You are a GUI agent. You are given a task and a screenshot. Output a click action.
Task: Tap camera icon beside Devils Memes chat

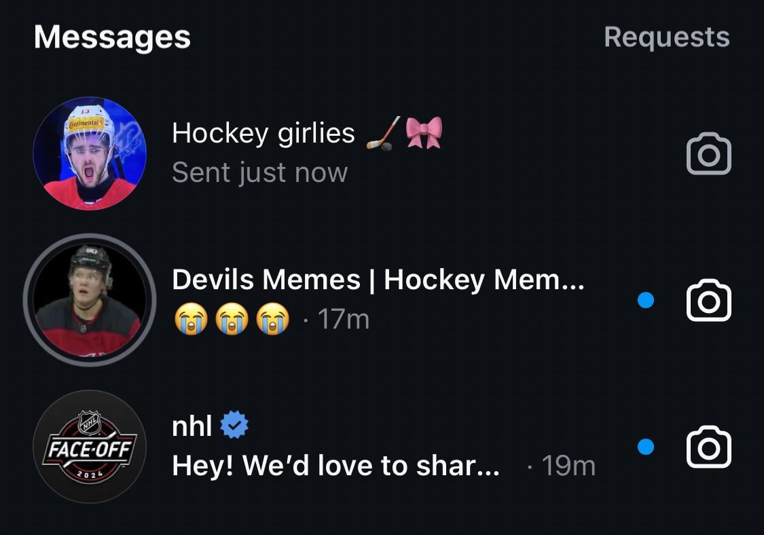(x=708, y=300)
